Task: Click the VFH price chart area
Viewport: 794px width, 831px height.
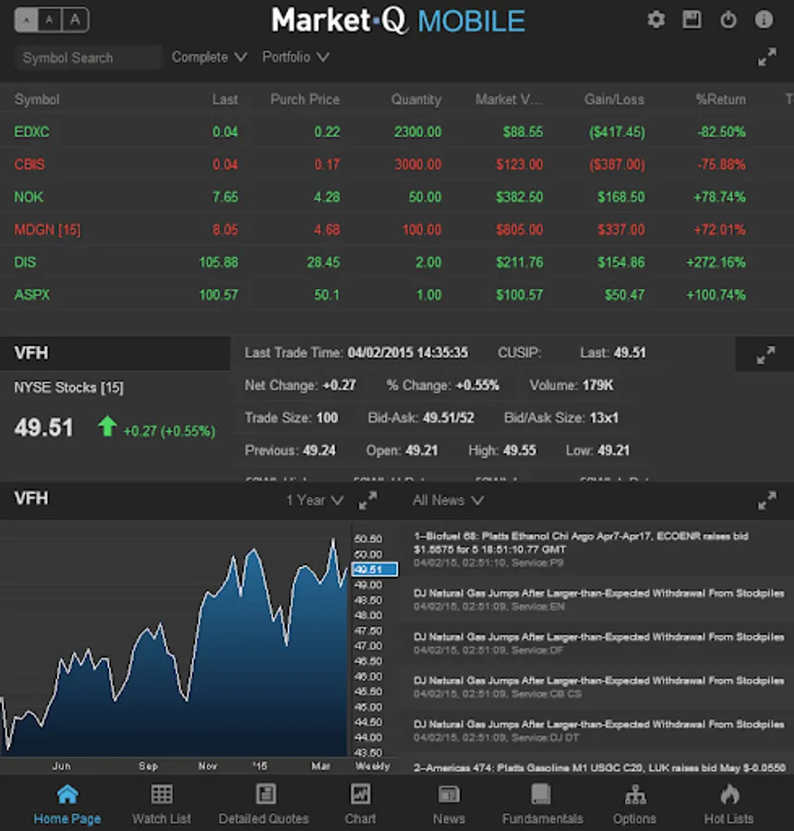Action: (x=174, y=639)
